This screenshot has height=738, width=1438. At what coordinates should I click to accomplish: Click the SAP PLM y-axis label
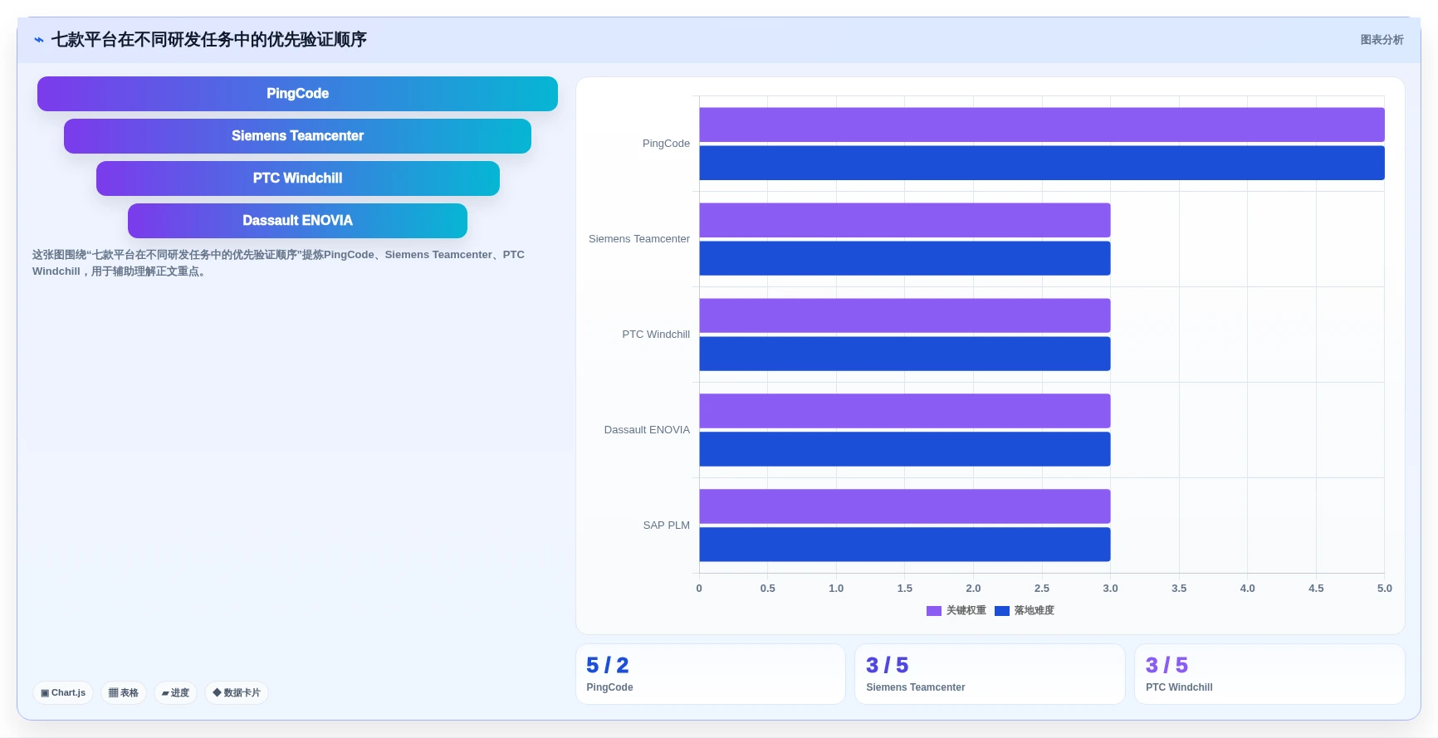click(667, 525)
